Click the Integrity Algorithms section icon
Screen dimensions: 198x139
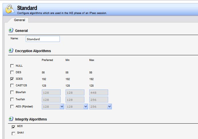11,119
